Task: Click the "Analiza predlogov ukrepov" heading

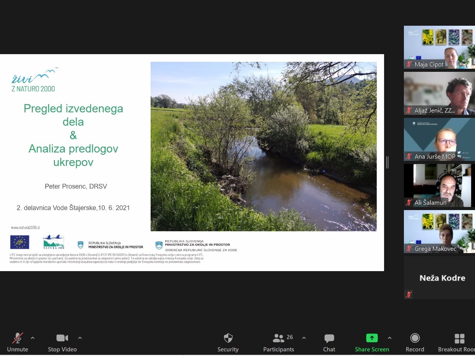Action: pos(73,155)
